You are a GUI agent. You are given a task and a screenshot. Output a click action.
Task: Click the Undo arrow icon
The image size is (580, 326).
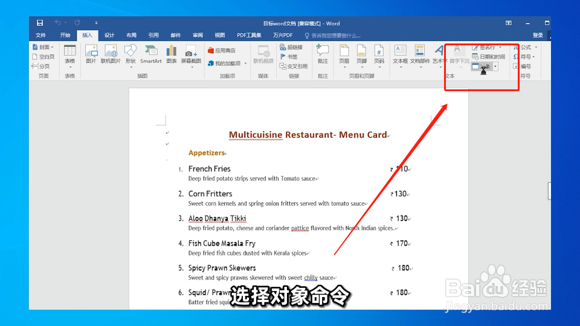pyautogui.click(x=58, y=23)
